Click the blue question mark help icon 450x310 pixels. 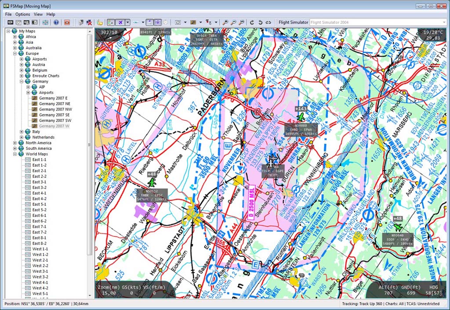coord(56,22)
